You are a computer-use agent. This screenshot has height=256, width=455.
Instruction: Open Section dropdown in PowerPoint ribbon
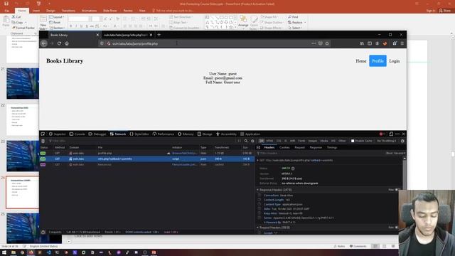57,28
